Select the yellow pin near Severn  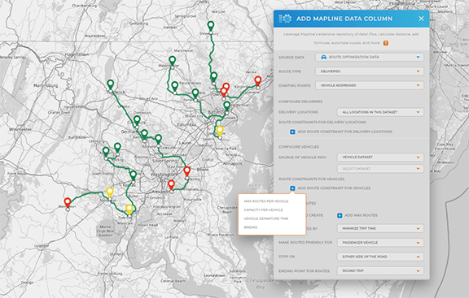[x=220, y=132]
